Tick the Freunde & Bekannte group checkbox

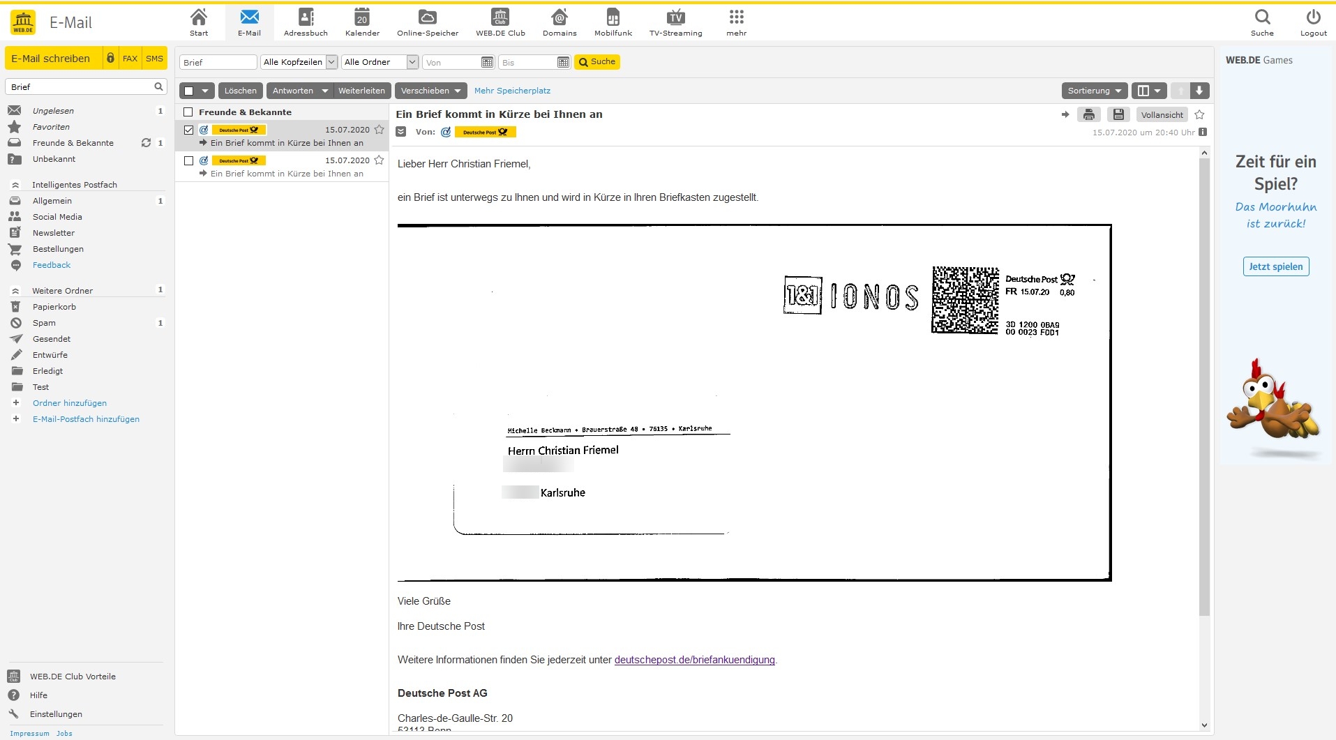pyautogui.click(x=188, y=112)
